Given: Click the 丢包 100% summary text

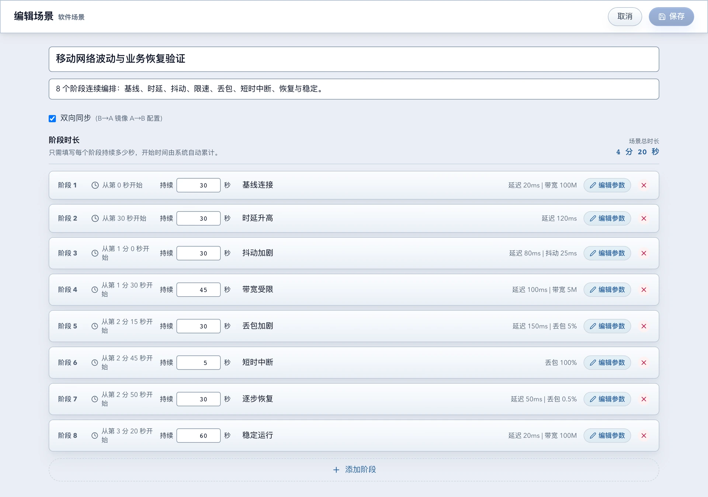Looking at the screenshot, I should point(561,363).
